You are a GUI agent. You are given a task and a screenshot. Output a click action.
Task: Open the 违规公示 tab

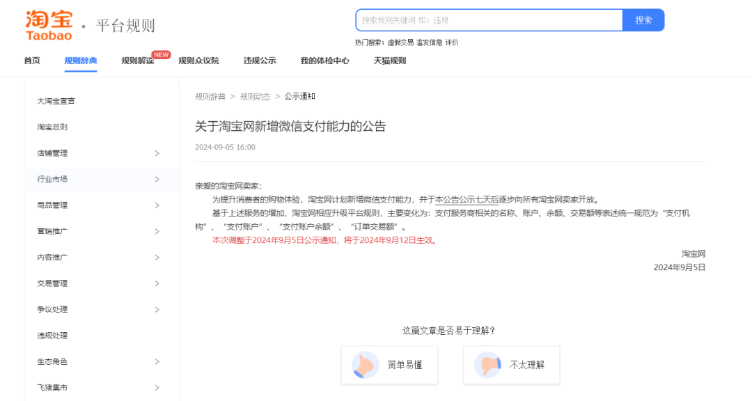click(260, 61)
